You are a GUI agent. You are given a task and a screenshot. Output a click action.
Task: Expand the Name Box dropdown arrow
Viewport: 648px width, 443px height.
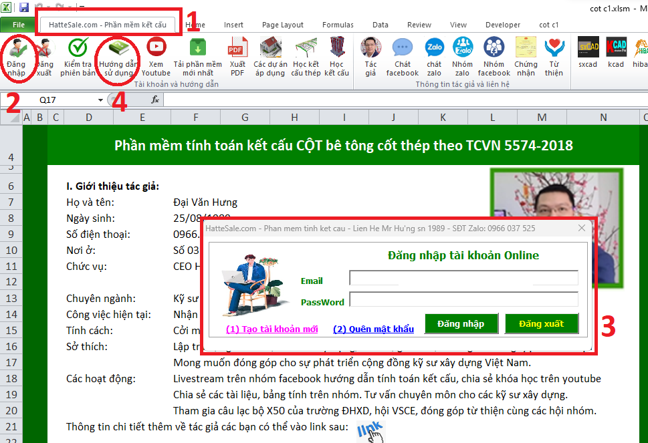coord(100,100)
